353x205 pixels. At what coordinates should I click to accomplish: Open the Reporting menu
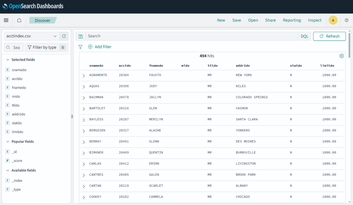(292, 20)
